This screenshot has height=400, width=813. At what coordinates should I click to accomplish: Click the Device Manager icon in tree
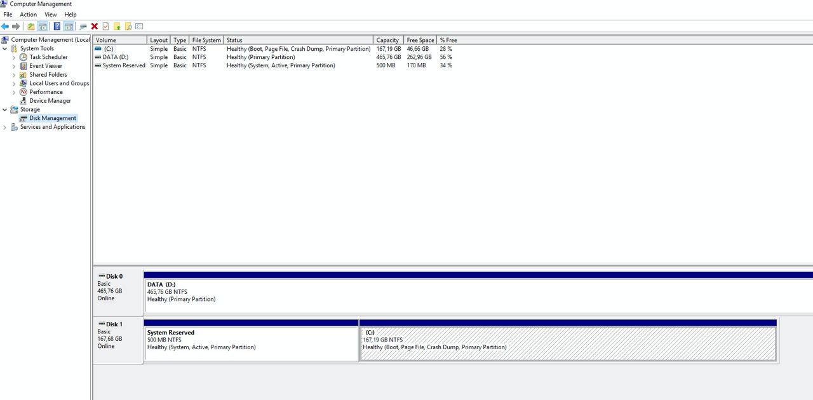tap(24, 101)
